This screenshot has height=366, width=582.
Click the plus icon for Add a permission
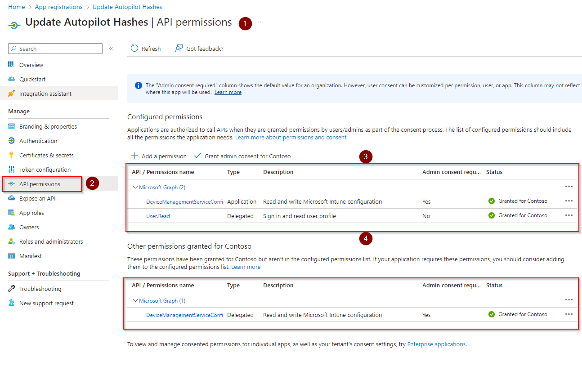coord(134,156)
